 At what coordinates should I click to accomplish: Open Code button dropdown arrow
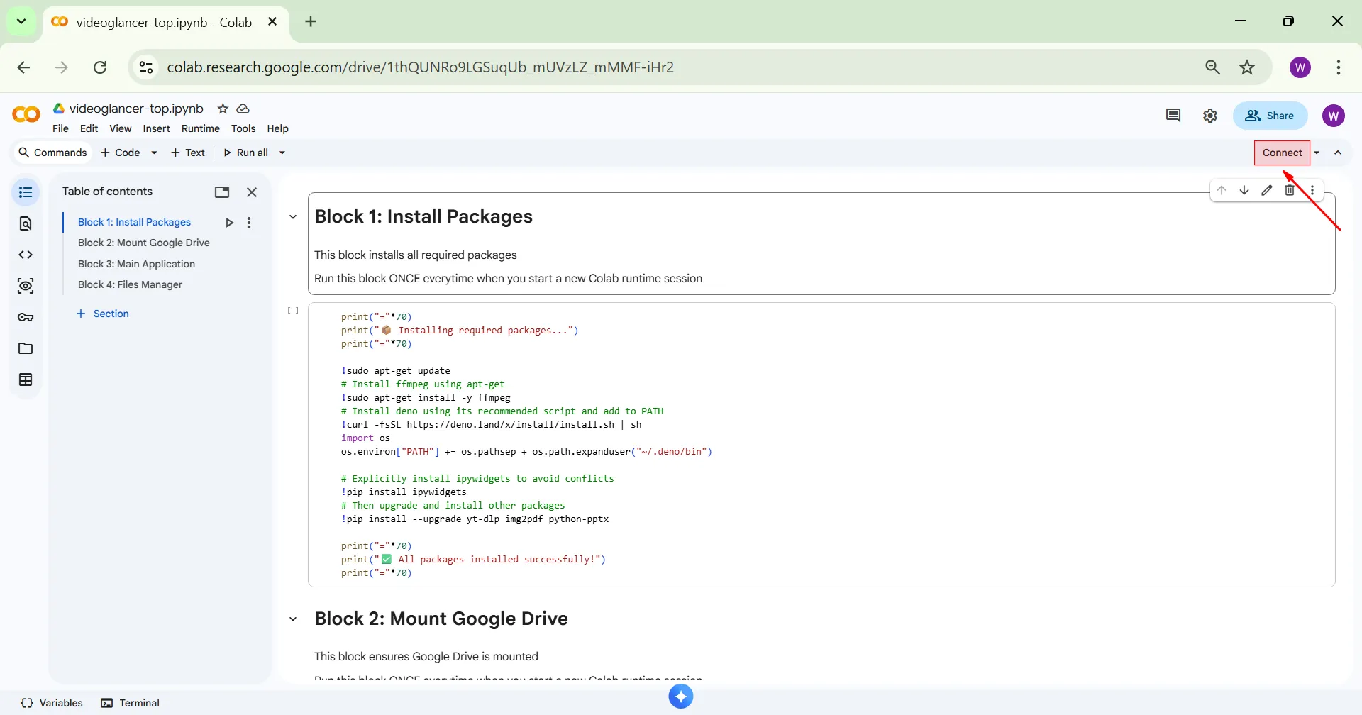(x=154, y=153)
